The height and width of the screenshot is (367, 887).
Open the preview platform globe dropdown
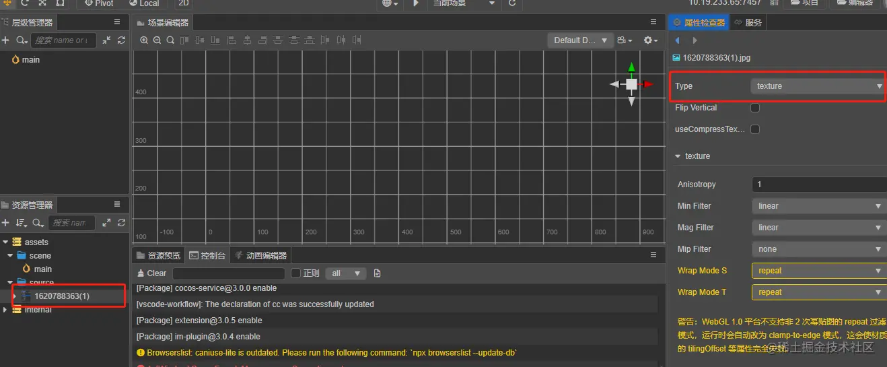pos(390,3)
